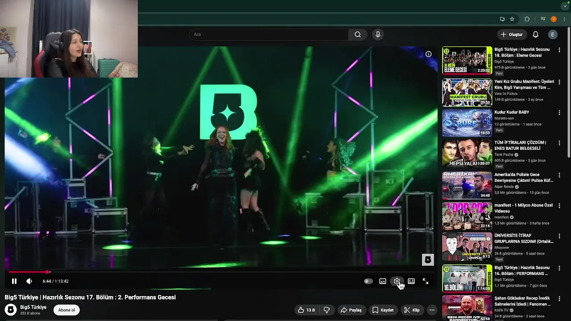The width and height of the screenshot is (571, 321).
Task: Focus the Ara search field
Action: pos(269,34)
